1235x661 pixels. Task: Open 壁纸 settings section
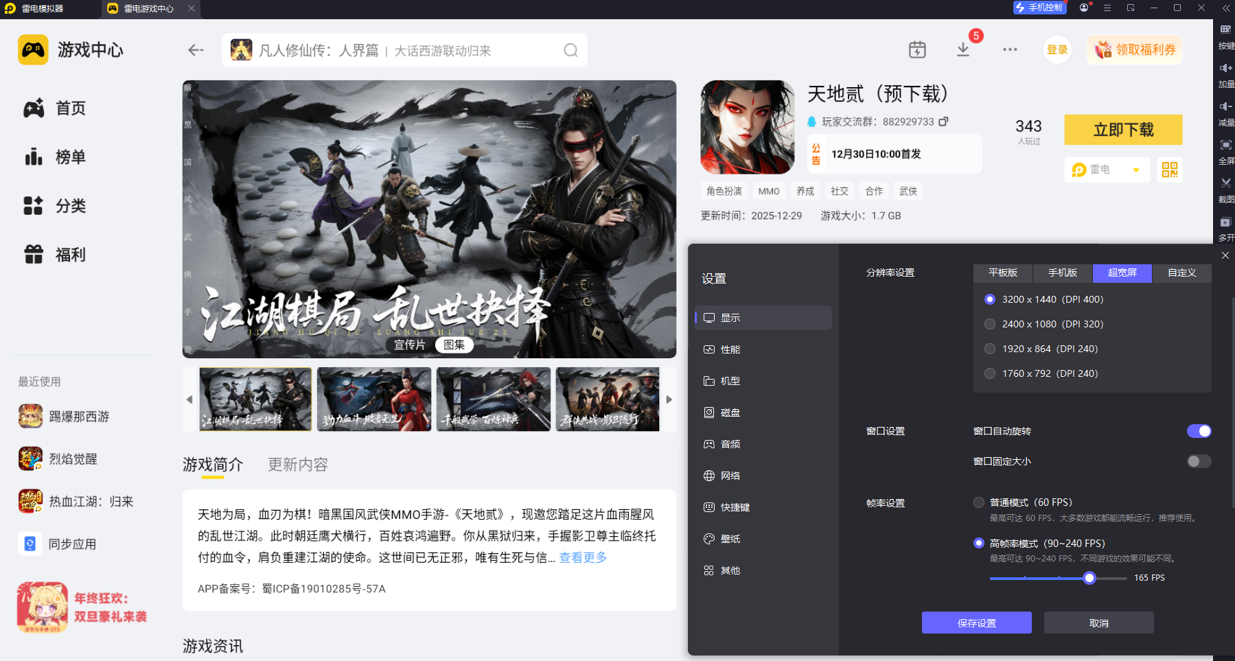763,539
